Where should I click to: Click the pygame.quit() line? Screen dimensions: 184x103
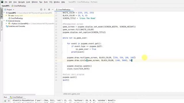[x=70, y=77]
